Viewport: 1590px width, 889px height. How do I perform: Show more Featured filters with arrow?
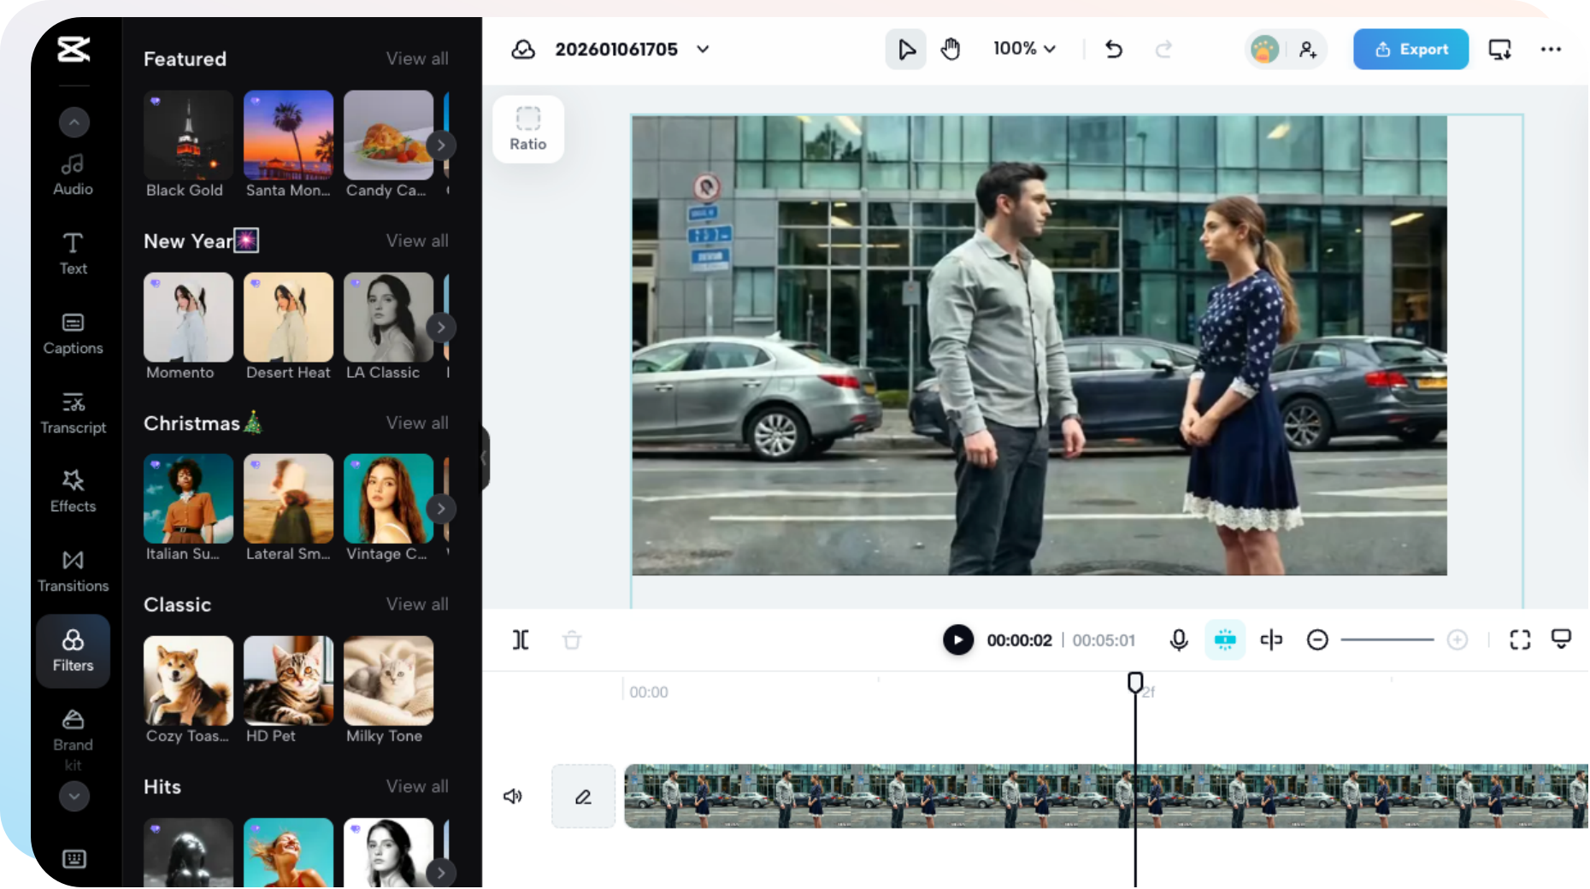click(441, 145)
